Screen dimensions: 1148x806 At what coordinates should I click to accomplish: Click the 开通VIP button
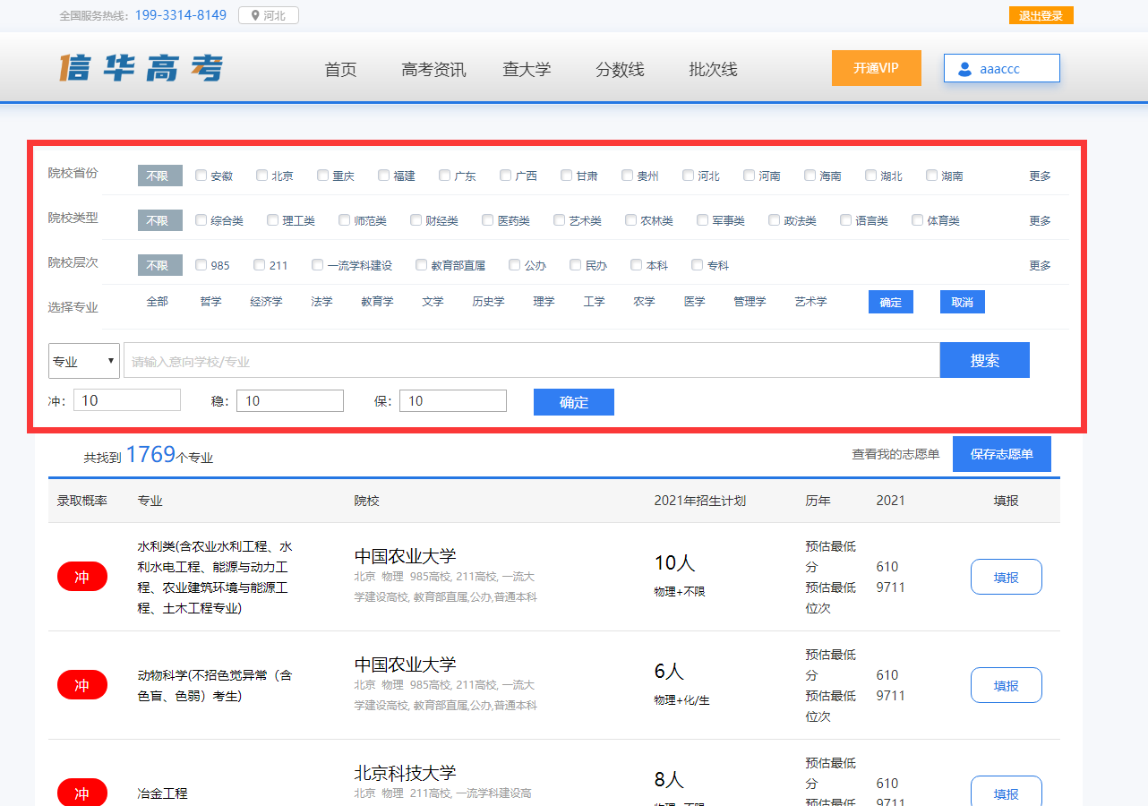tap(876, 68)
